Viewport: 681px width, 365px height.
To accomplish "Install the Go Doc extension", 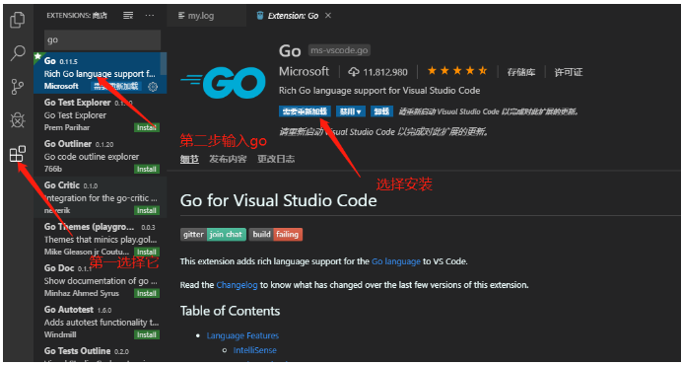I will pos(147,293).
